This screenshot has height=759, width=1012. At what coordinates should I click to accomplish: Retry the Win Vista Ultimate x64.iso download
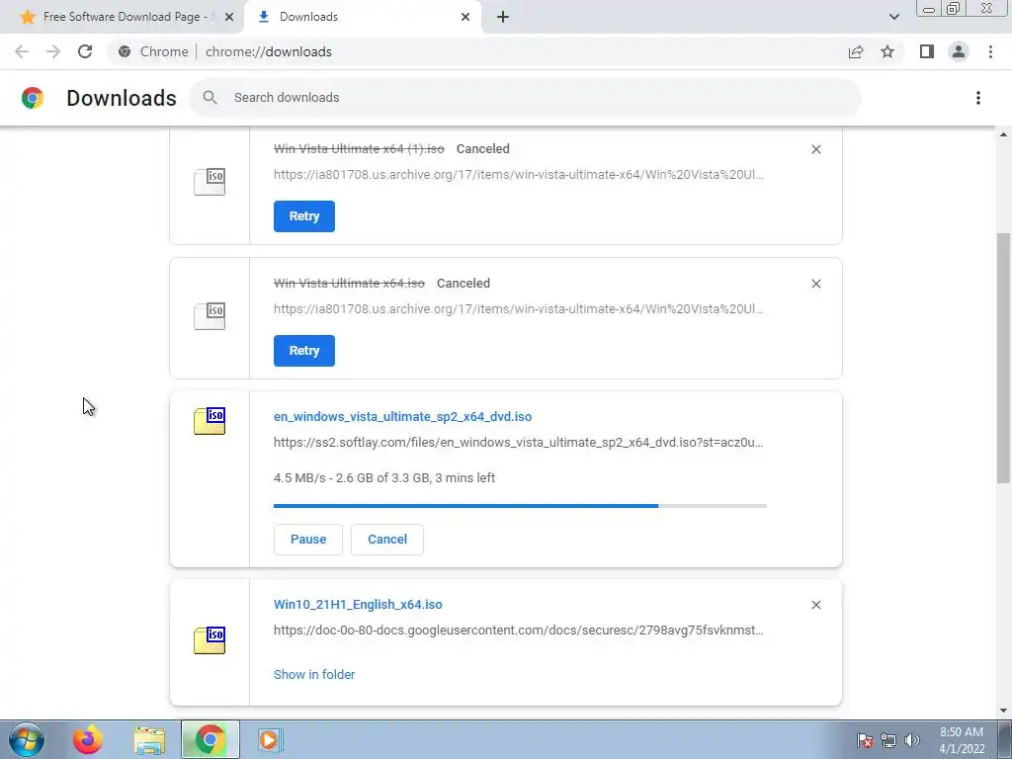(x=304, y=351)
